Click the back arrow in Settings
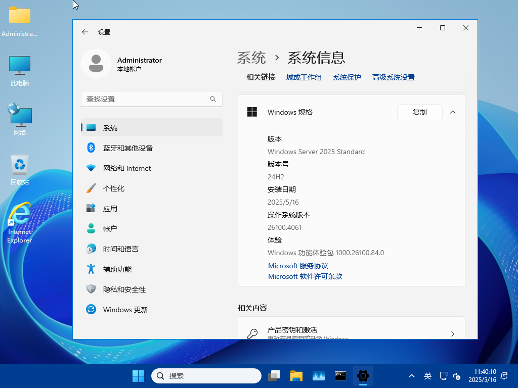This screenshot has height=388, width=518. point(85,32)
